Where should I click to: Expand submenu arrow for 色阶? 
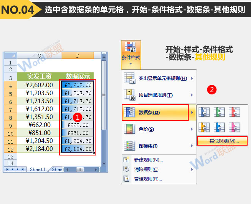(x=192, y=129)
